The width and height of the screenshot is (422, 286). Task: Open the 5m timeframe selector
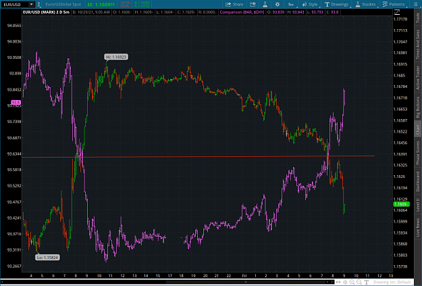tap(291, 4)
